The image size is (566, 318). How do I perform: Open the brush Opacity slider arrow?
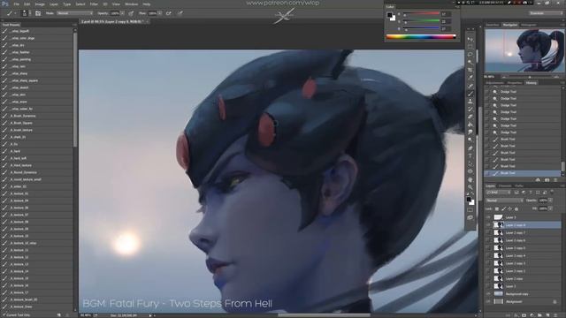[123, 13]
